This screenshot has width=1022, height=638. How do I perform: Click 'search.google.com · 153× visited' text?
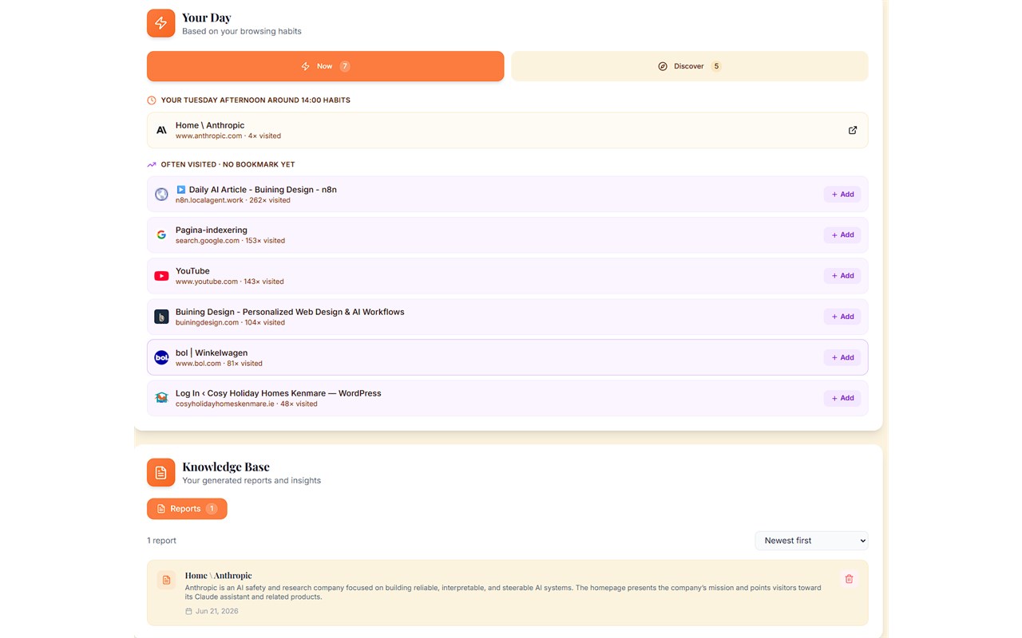230,241
